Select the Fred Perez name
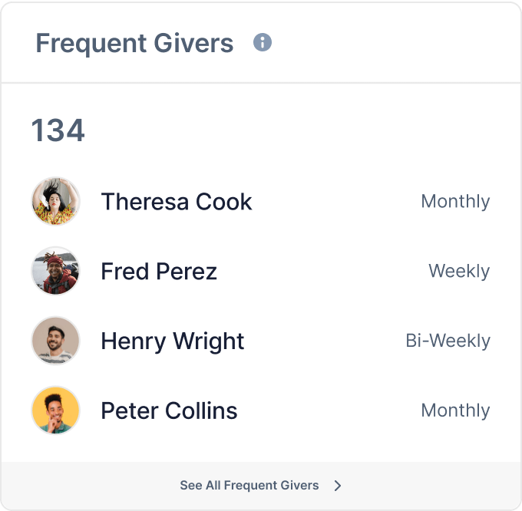The width and height of the screenshot is (522, 511). (159, 272)
